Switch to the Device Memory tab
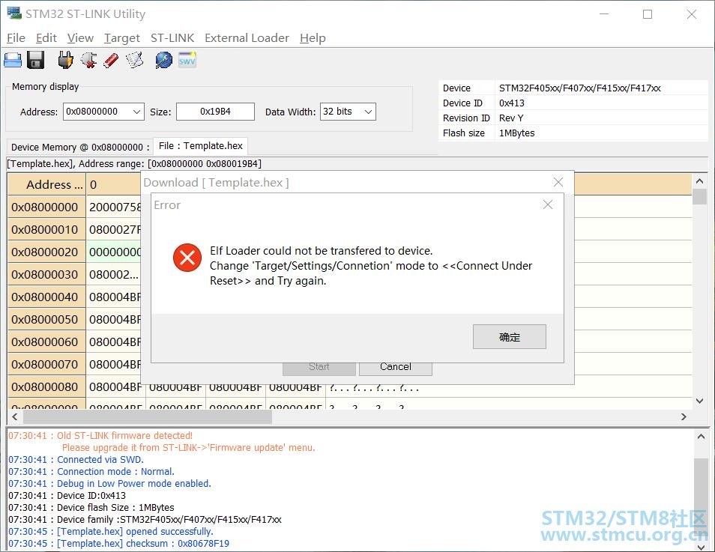715x552 pixels. click(x=79, y=148)
